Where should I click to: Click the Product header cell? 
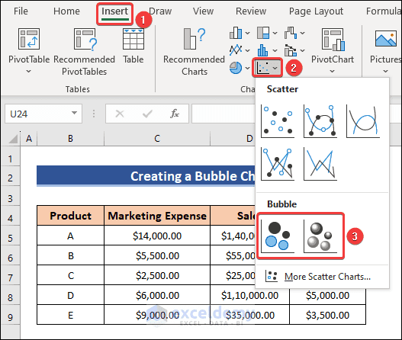pos(70,216)
